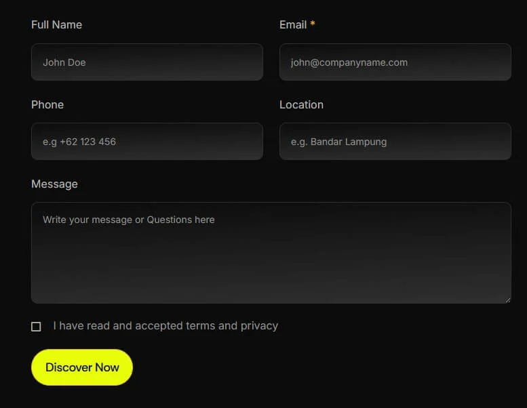The width and height of the screenshot is (527, 408).
Task: Click the 'e.g. Bandar Lampung' placeholder
Action: 339,142
